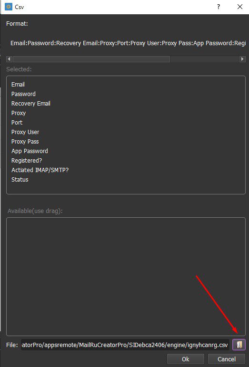
Task: Click the File path input field
Action: tap(125, 345)
